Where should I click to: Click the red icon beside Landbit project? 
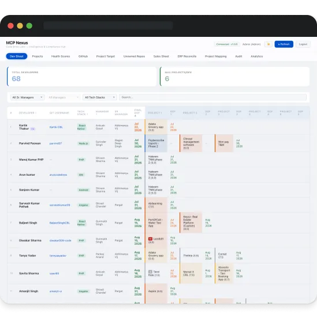pyautogui.click(x=150, y=239)
